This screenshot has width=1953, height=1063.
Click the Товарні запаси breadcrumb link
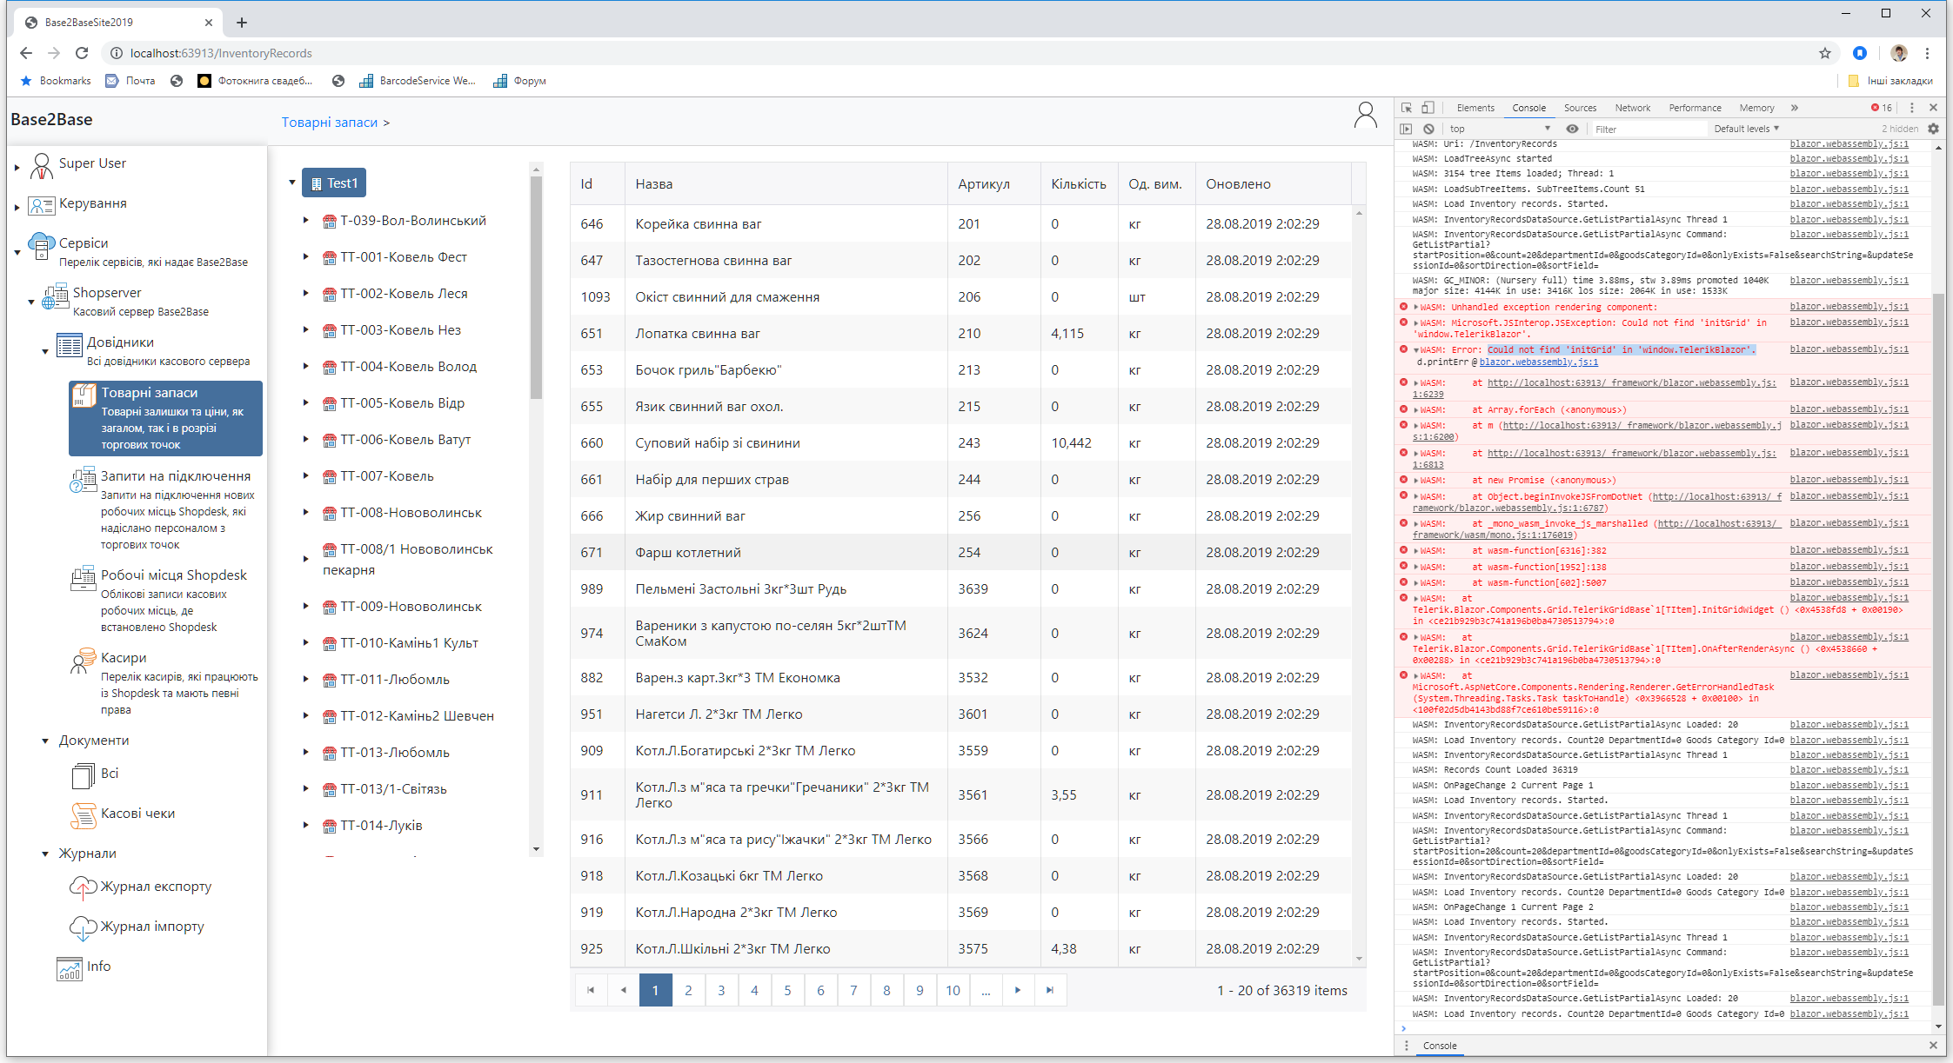pos(329,123)
